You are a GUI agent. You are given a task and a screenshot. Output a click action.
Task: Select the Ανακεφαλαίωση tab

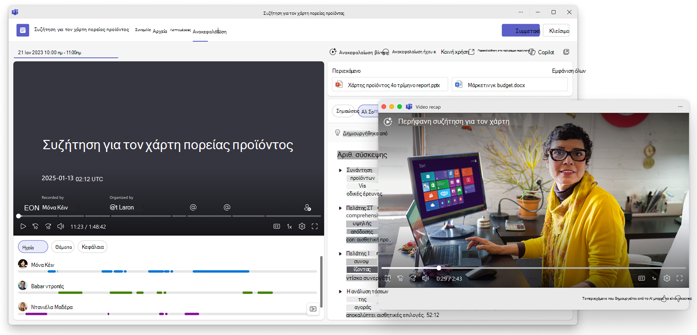point(210,32)
